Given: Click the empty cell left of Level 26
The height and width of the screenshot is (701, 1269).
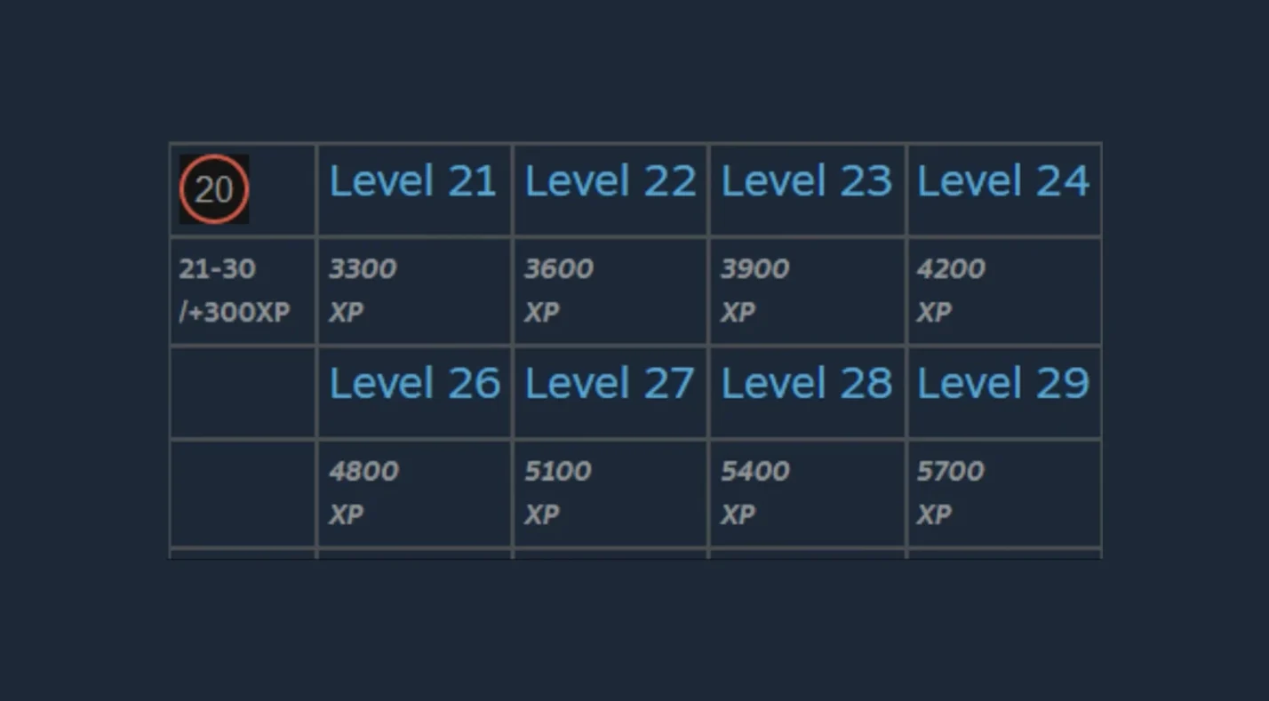Looking at the screenshot, I should (243, 392).
